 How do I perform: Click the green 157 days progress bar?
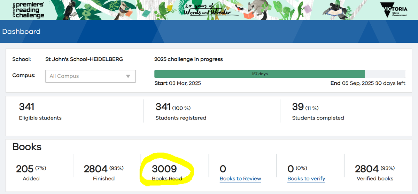[260, 74]
